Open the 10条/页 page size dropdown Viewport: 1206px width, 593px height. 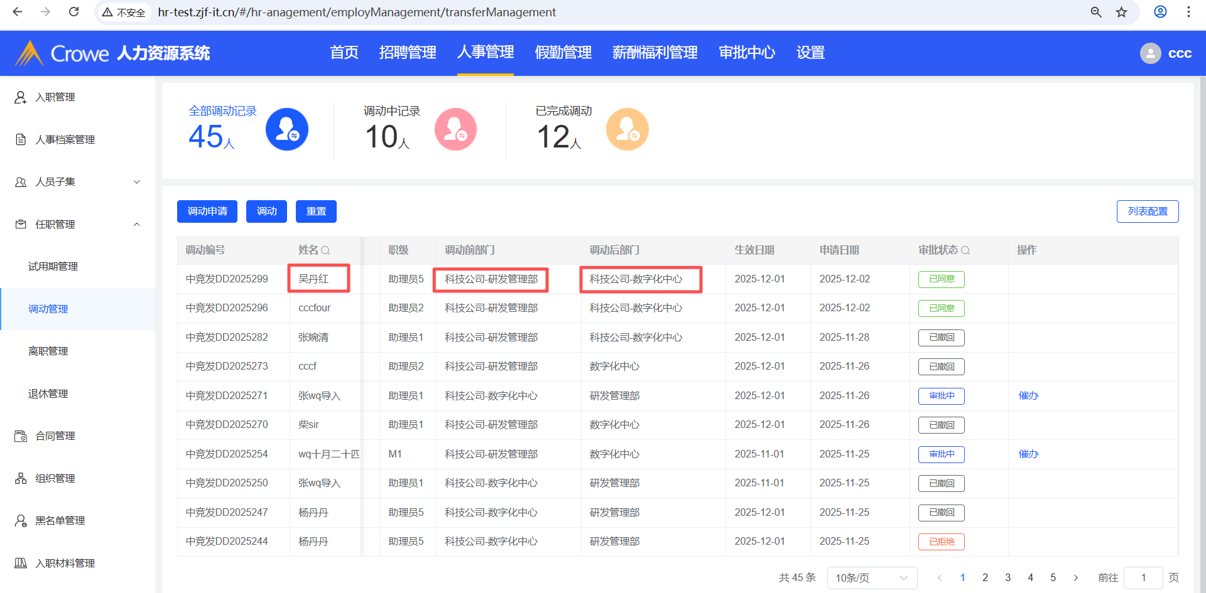pos(871,578)
